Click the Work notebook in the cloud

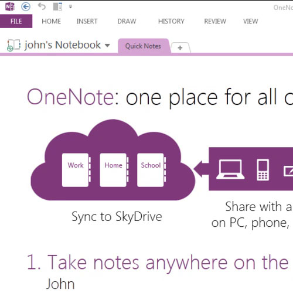click(x=76, y=170)
